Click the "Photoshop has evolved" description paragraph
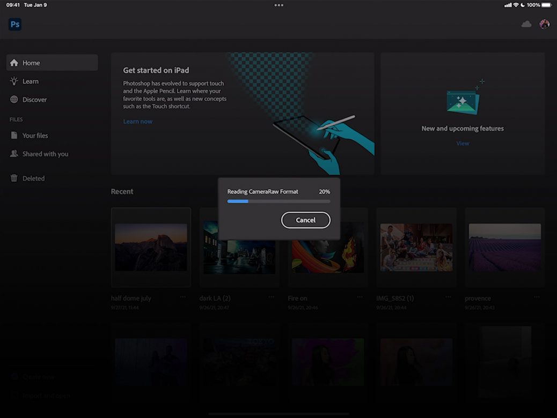 point(175,95)
